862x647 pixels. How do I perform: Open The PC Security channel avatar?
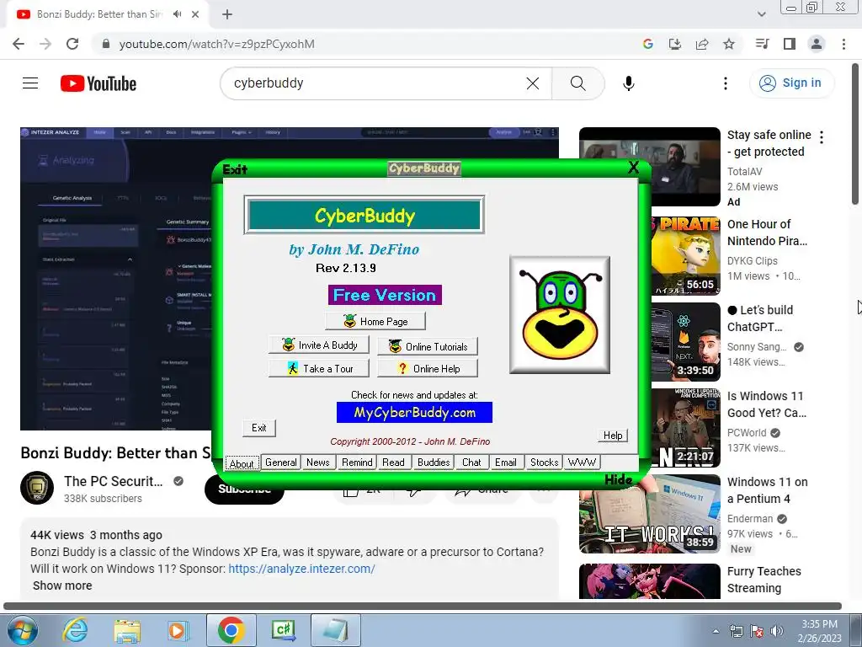[37, 488]
